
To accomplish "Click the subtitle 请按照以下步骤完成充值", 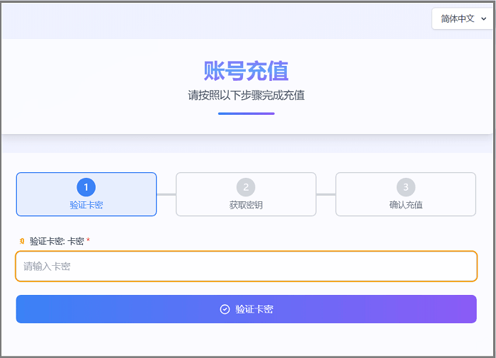I will (x=246, y=95).
